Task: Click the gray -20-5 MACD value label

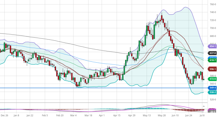Action: point(212,112)
